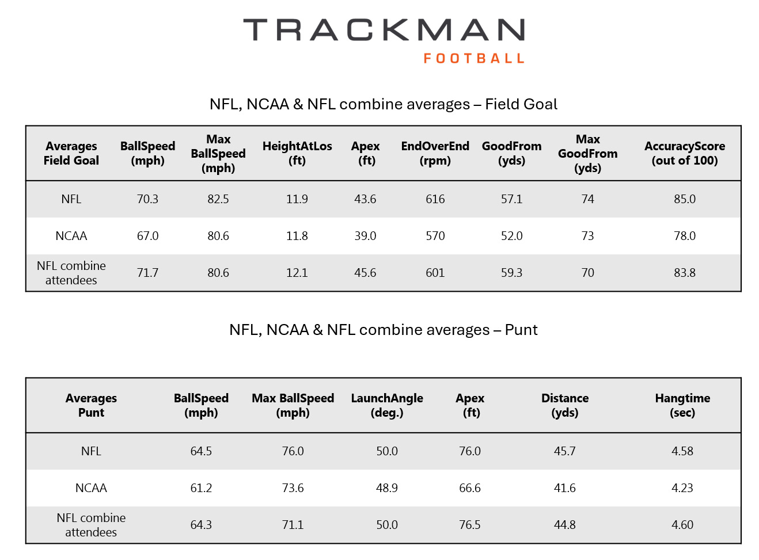Select the LaunchAngle (deg.) header
759x560 pixels.
pyautogui.click(x=387, y=406)
